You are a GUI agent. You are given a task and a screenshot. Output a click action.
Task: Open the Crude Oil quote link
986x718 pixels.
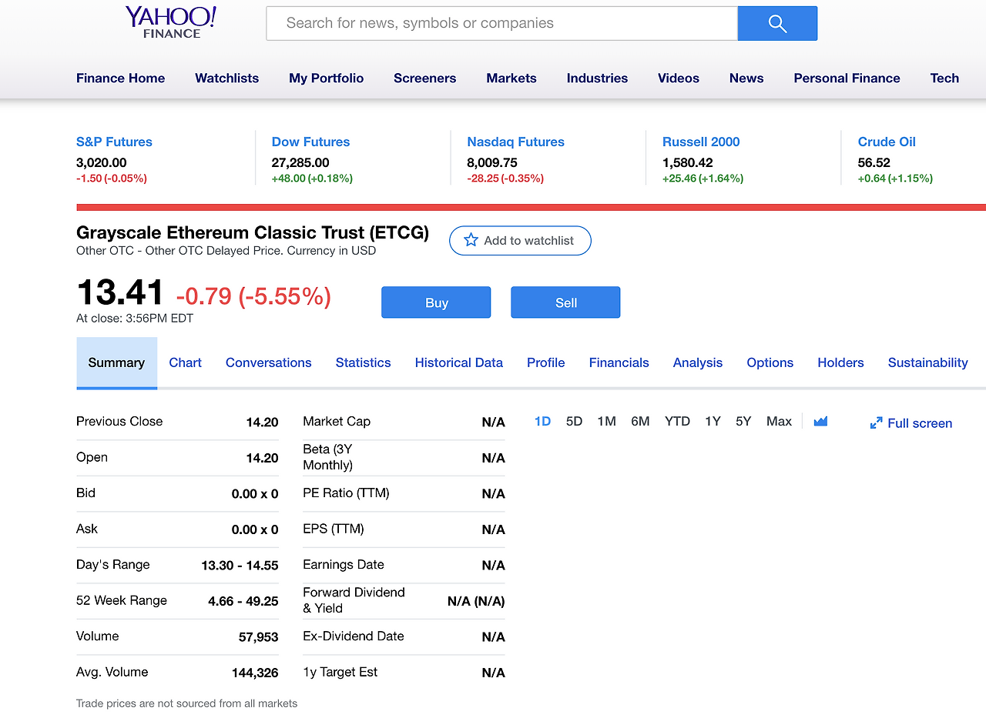point(887,142)
